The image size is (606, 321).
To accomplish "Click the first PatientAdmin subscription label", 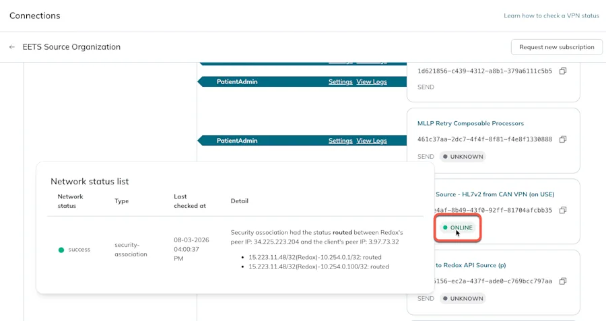I will click(237, 82).
